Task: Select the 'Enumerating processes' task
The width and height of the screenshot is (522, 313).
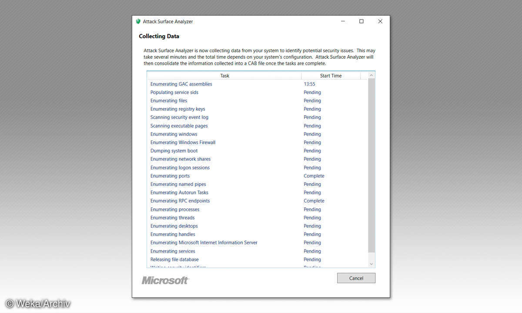Action: [x=174, y=210]
